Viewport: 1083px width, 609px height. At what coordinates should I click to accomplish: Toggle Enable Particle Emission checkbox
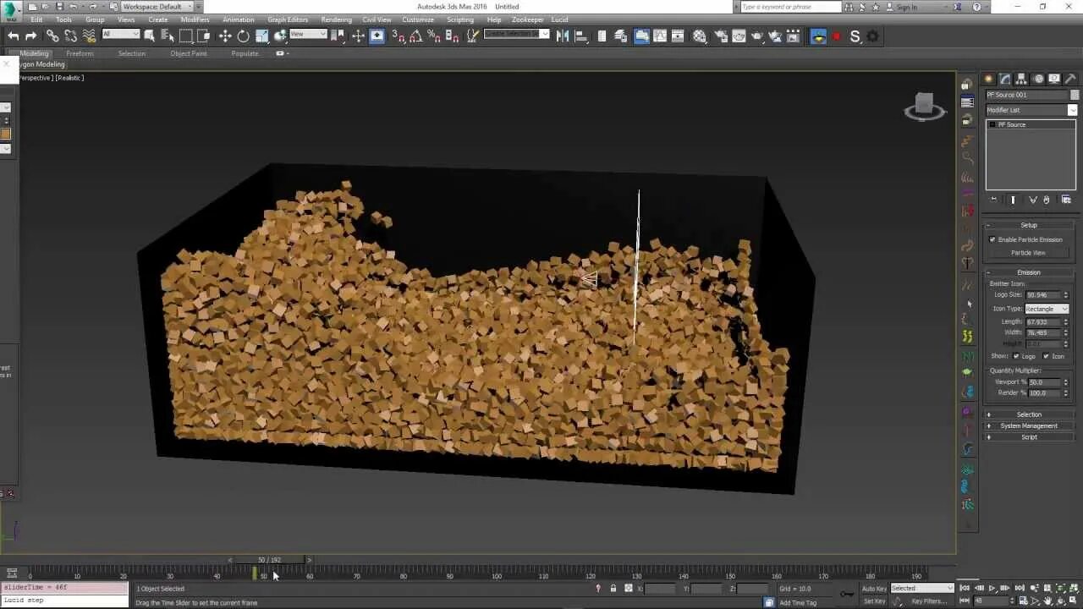(992, 239)
